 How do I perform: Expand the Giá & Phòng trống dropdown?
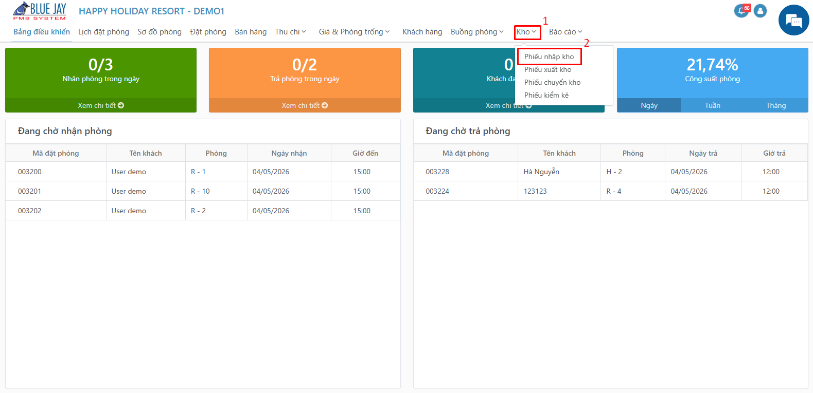pos(354,32)
